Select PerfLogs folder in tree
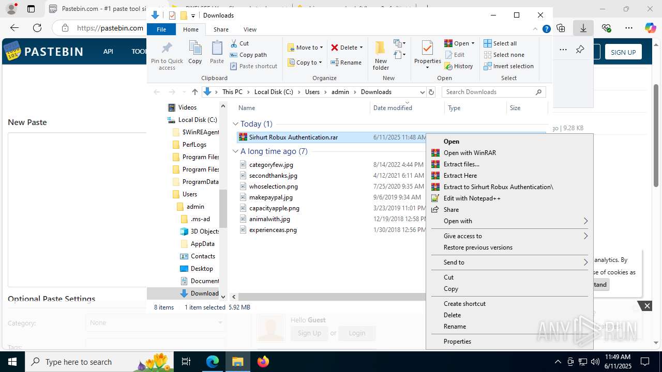 pos(194,145)
